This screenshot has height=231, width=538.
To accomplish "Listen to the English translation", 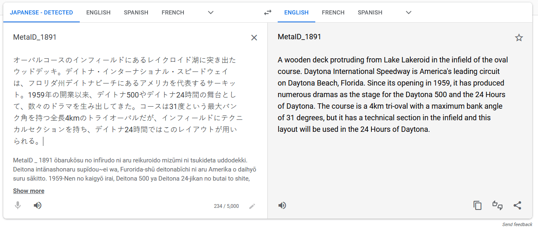I will pyautogui.click(x=282, y=205).
